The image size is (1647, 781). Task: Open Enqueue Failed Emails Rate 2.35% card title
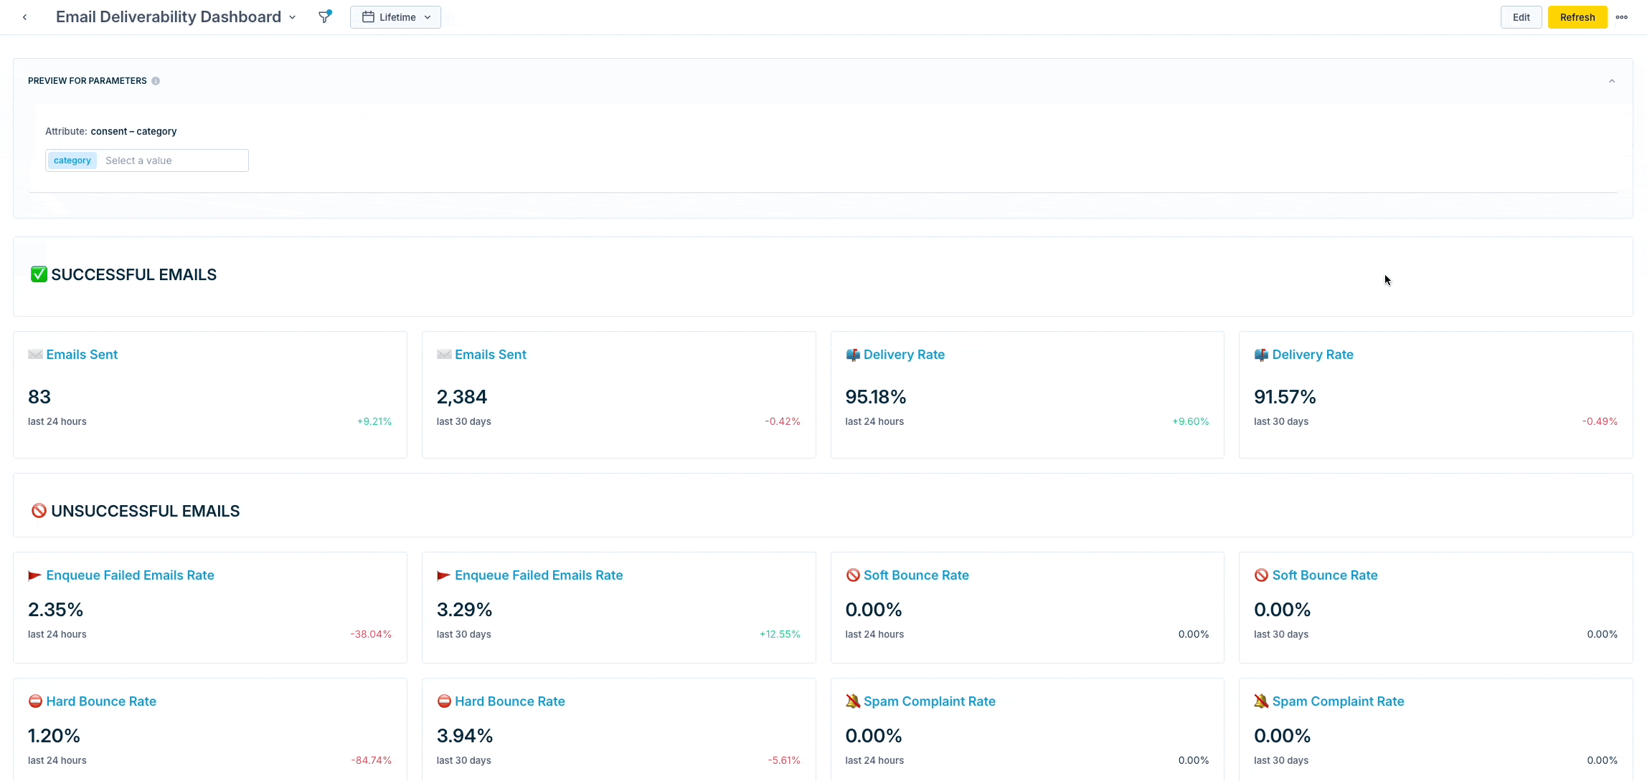130,575
